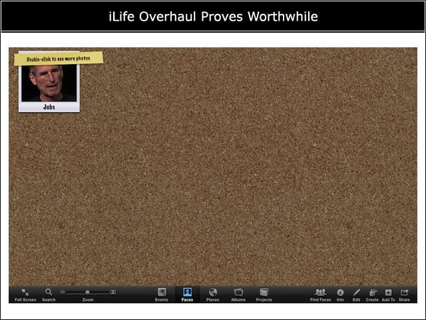Open the Share options
The image size is (426, 320).
(x=404, y=295)
